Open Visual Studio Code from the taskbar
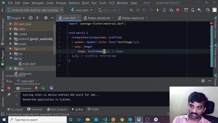218x123 pixels. click(x=105, y=120)
